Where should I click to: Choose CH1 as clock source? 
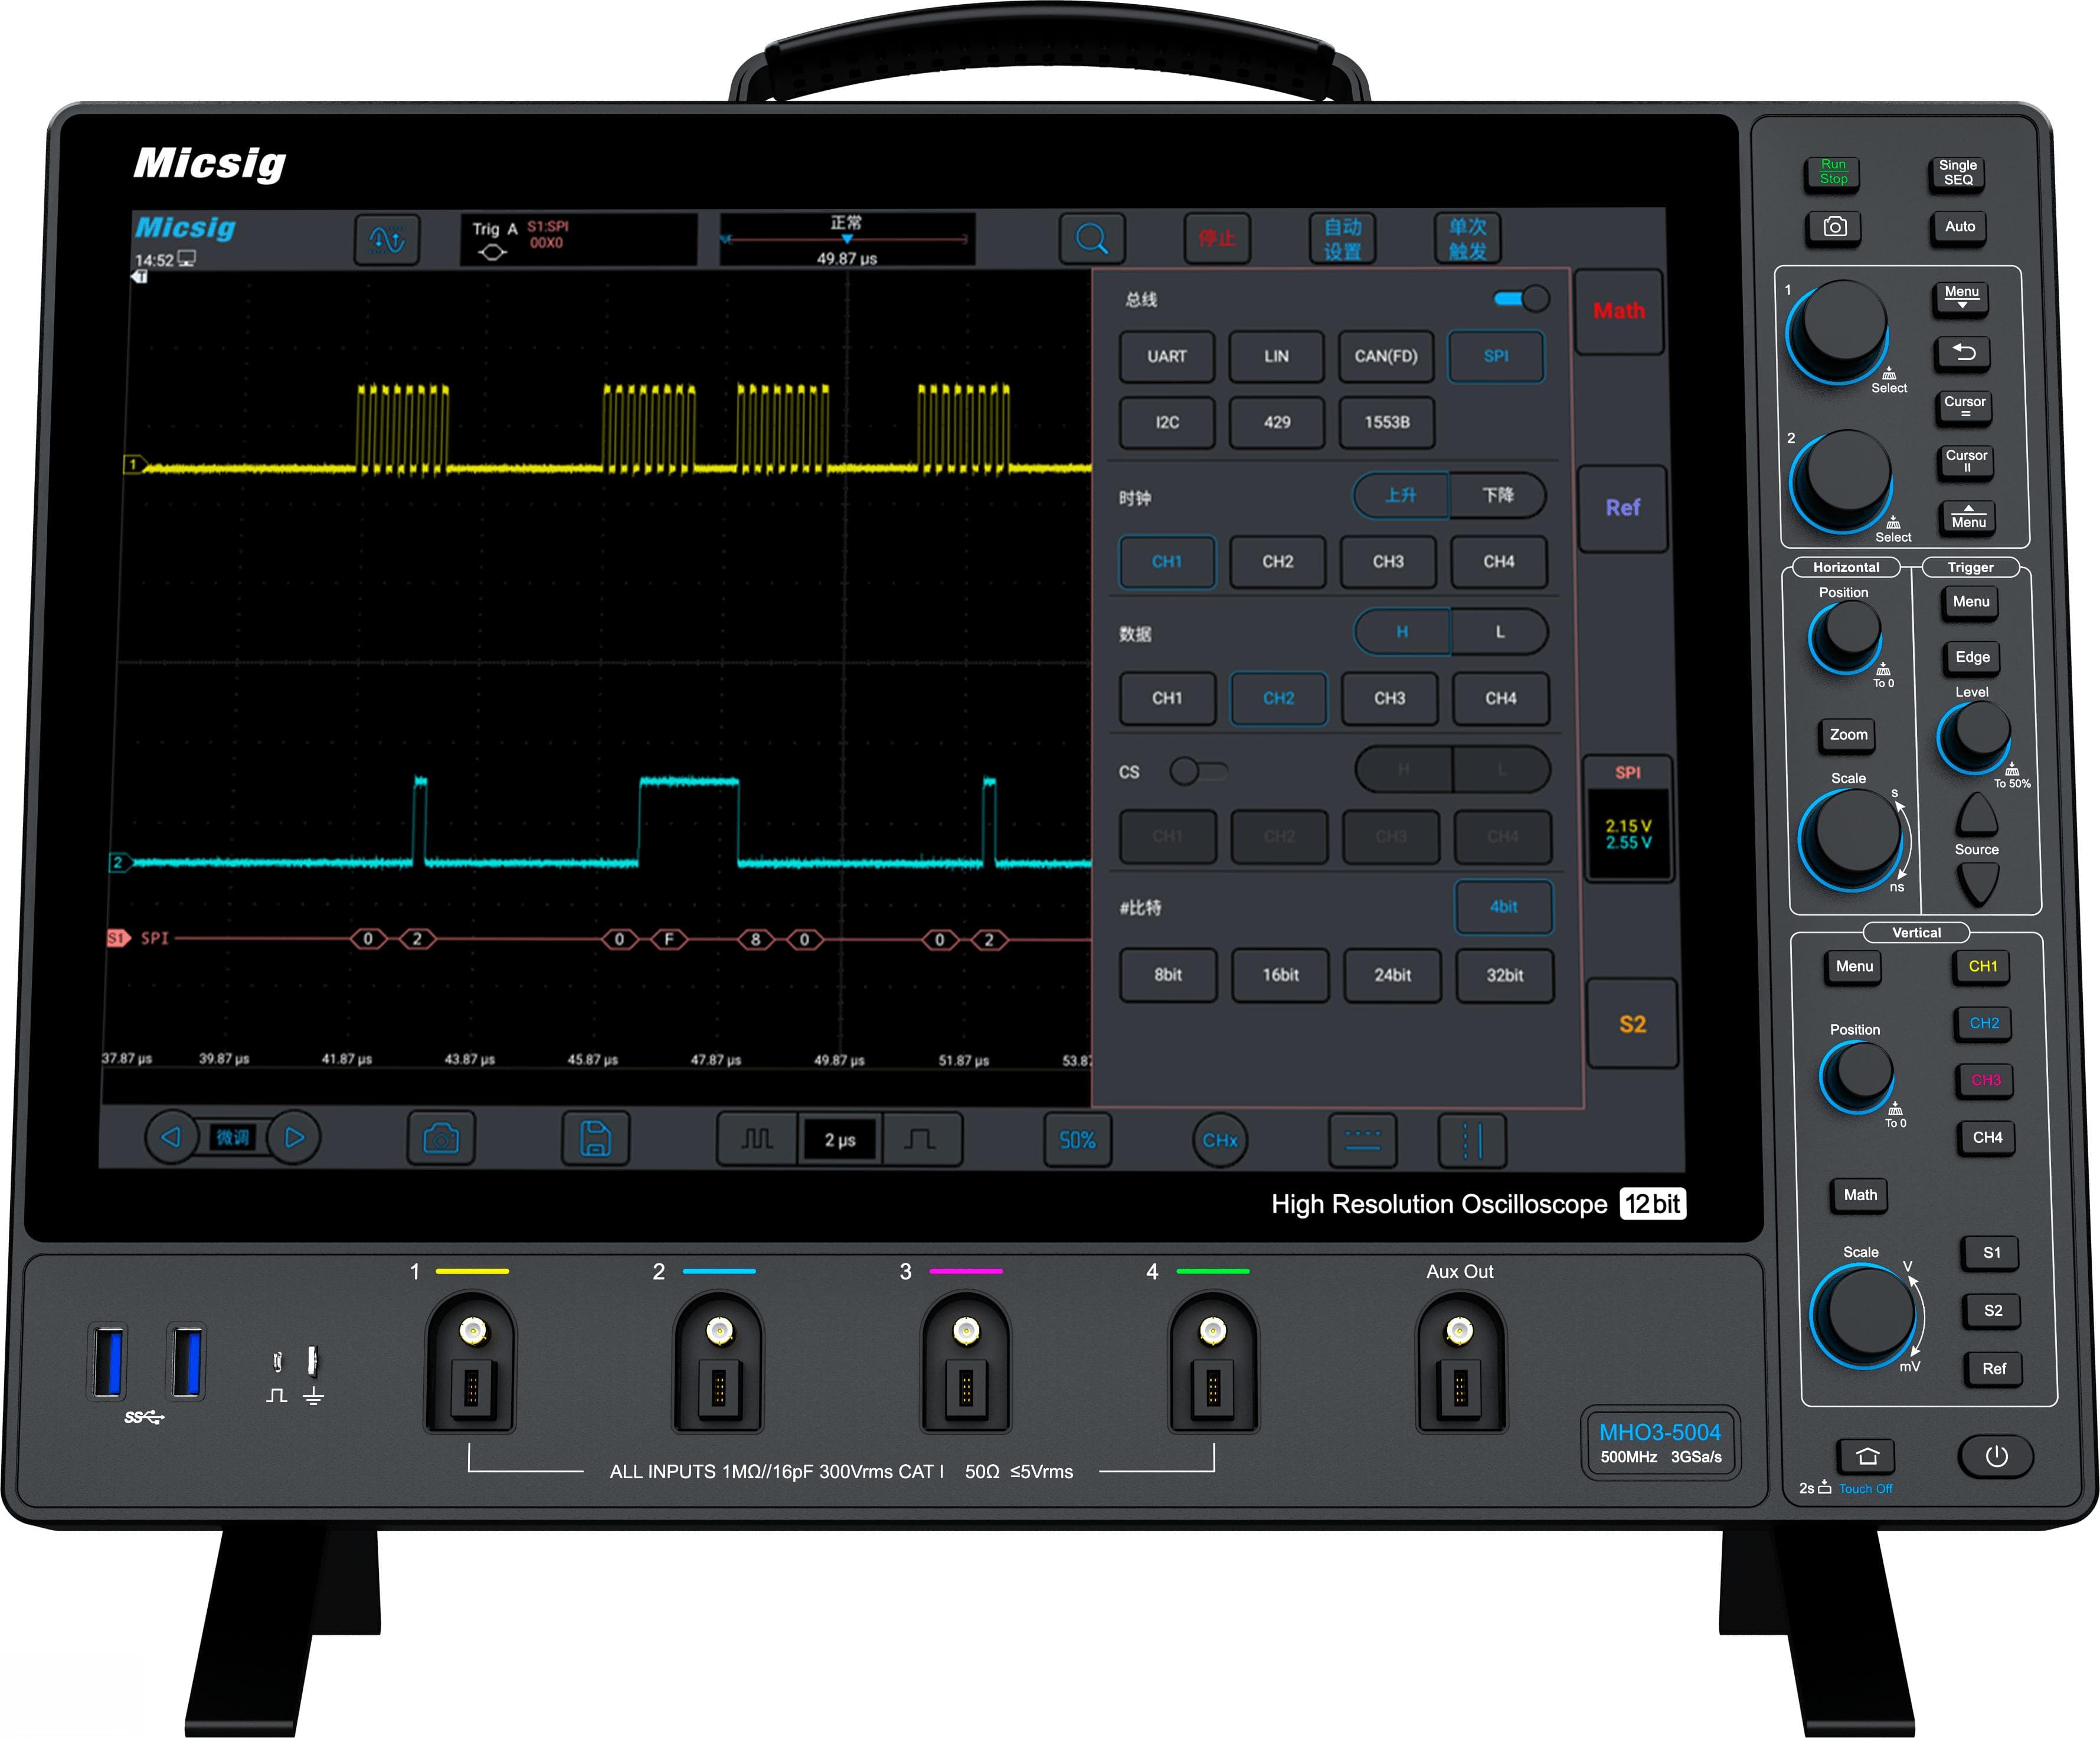coord(1167,562)
